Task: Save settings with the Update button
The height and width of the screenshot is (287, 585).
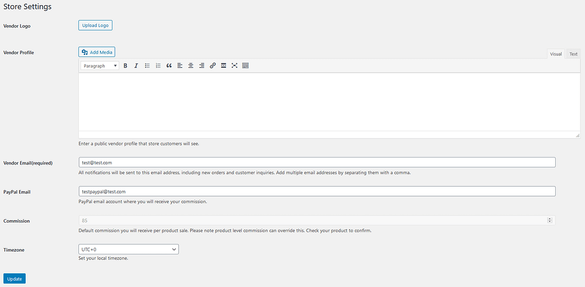Action: (x=14, y=279)
